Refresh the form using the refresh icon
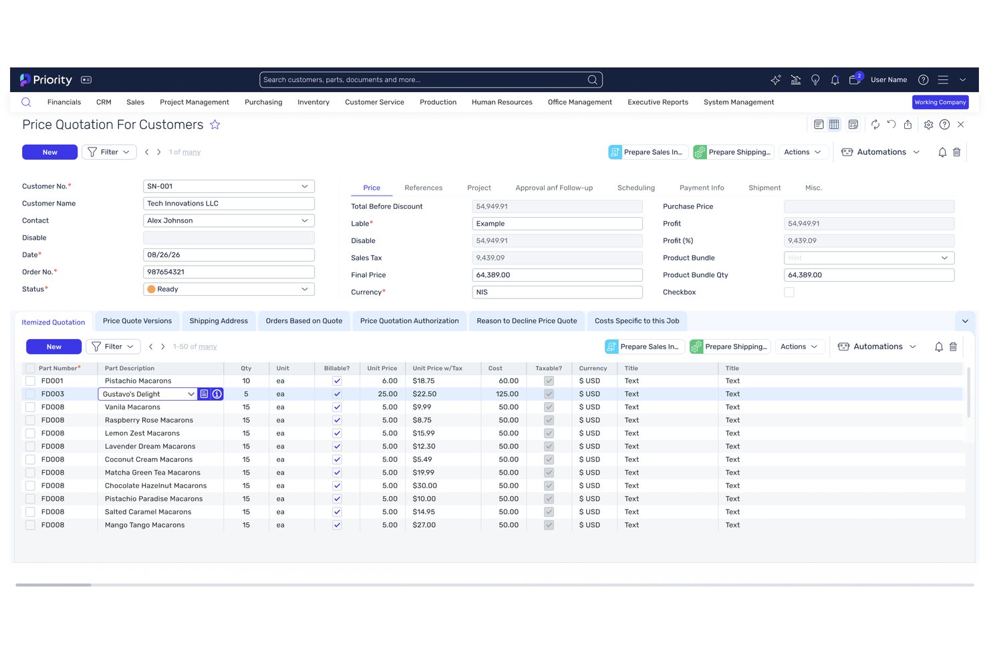 click(x=875, y=124)
